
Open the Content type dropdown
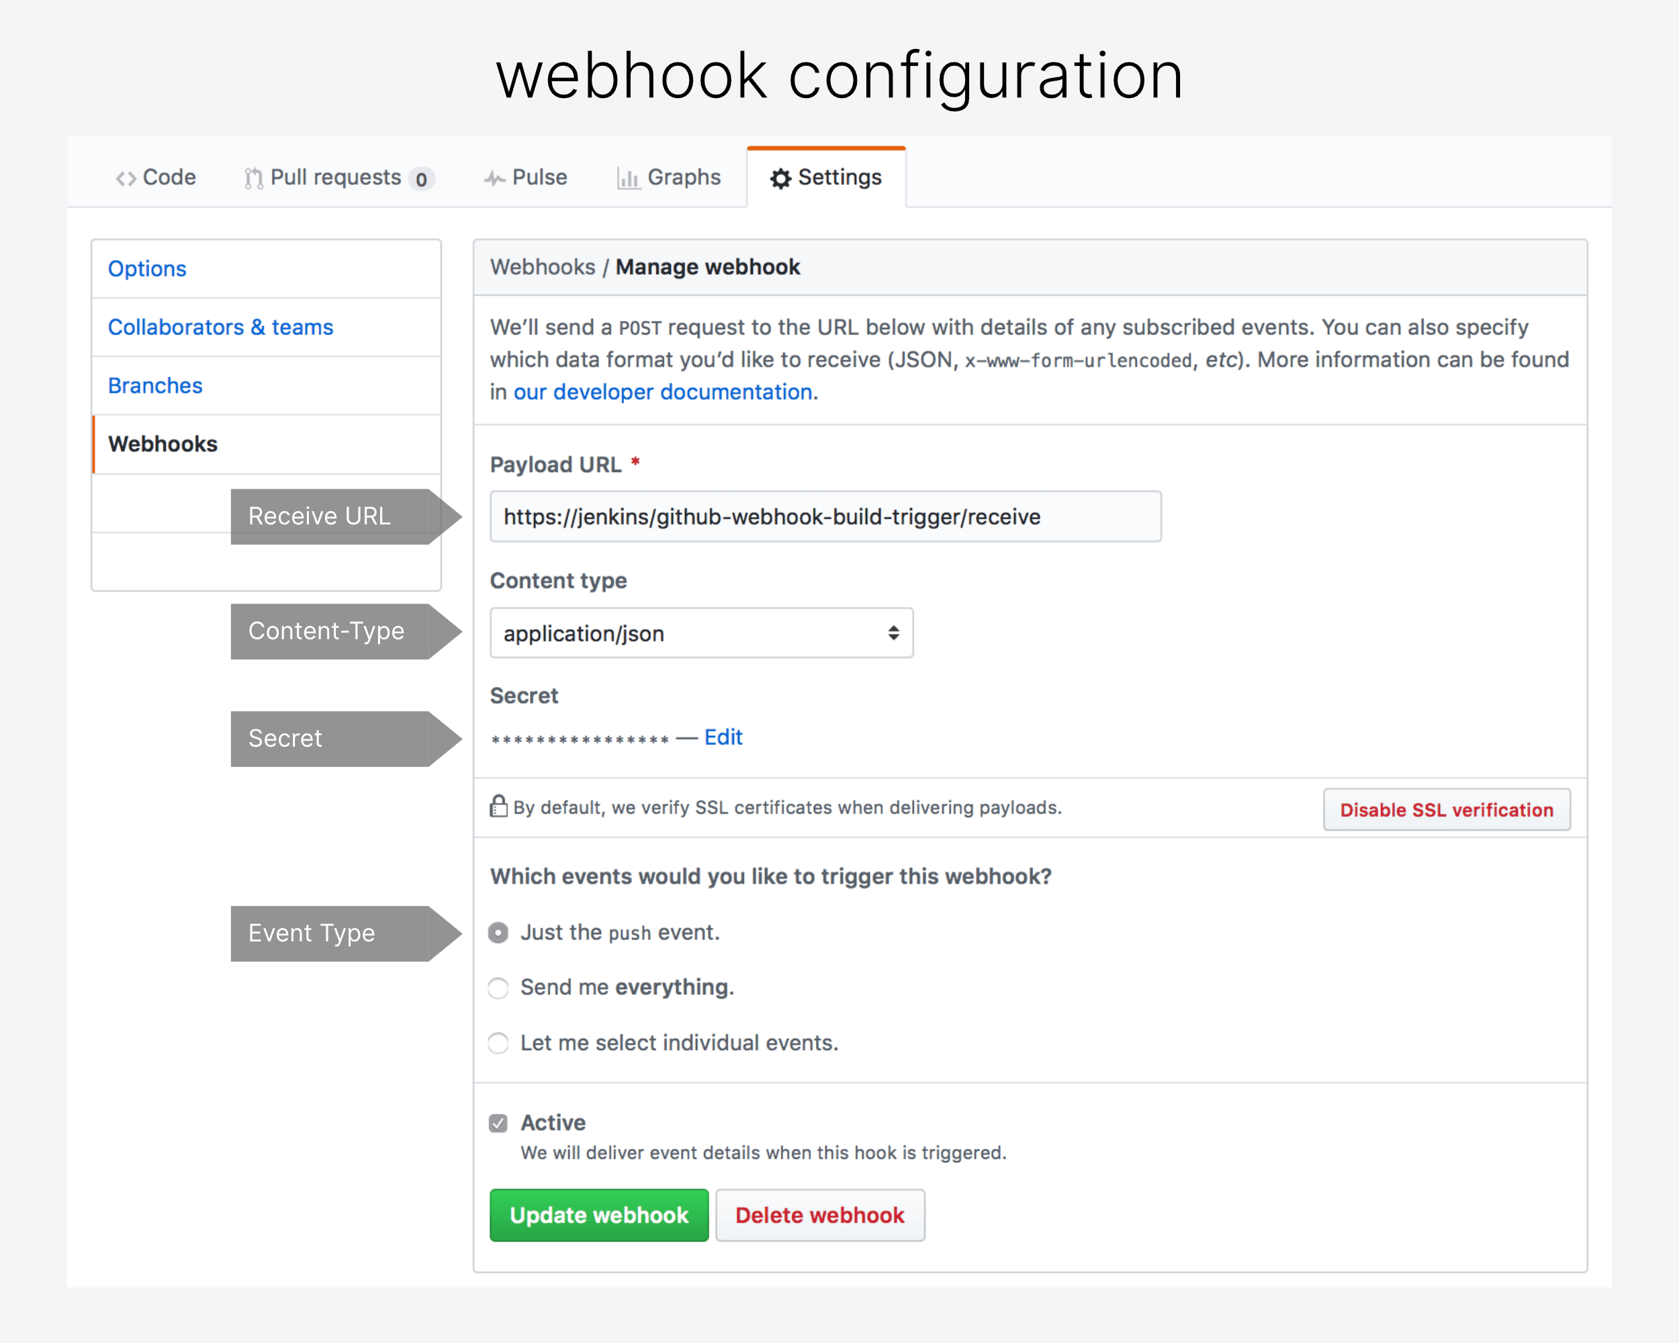tap(700, 633)
